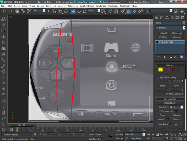Viewport: 187px width, 141px height.
Task: Enable Preserve UVs checkbox
Action: (x=159, y=111)
